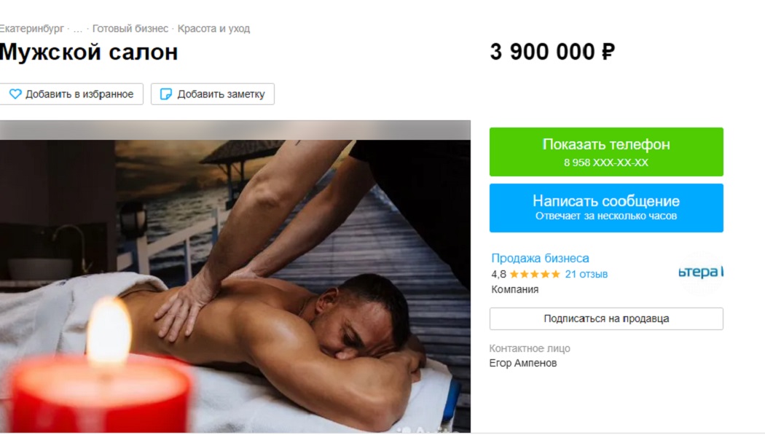Subscribe via Подписаться на продавца

606,318
